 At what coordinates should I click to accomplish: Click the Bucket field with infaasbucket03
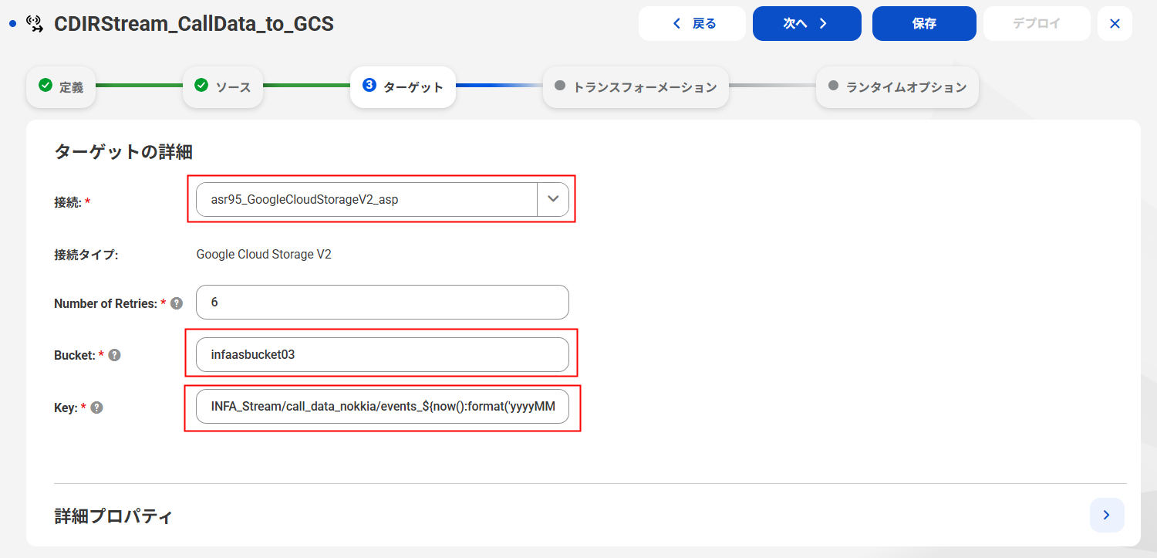(383, 355)
